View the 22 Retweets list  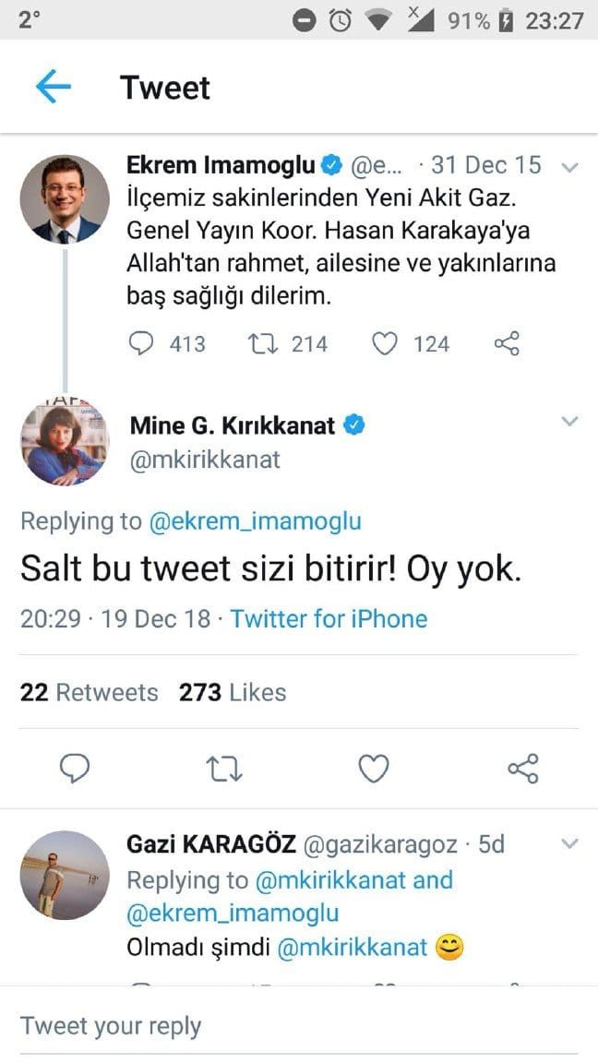tap(89, 692)
